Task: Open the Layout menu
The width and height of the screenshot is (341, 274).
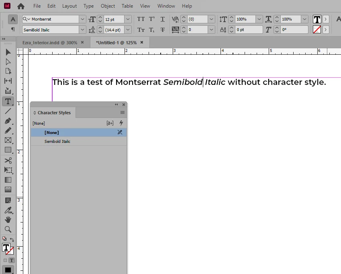Action: coord(69,6)
